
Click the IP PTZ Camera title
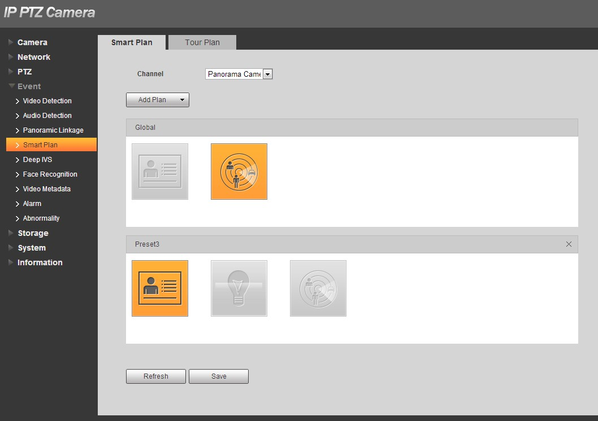49,12
